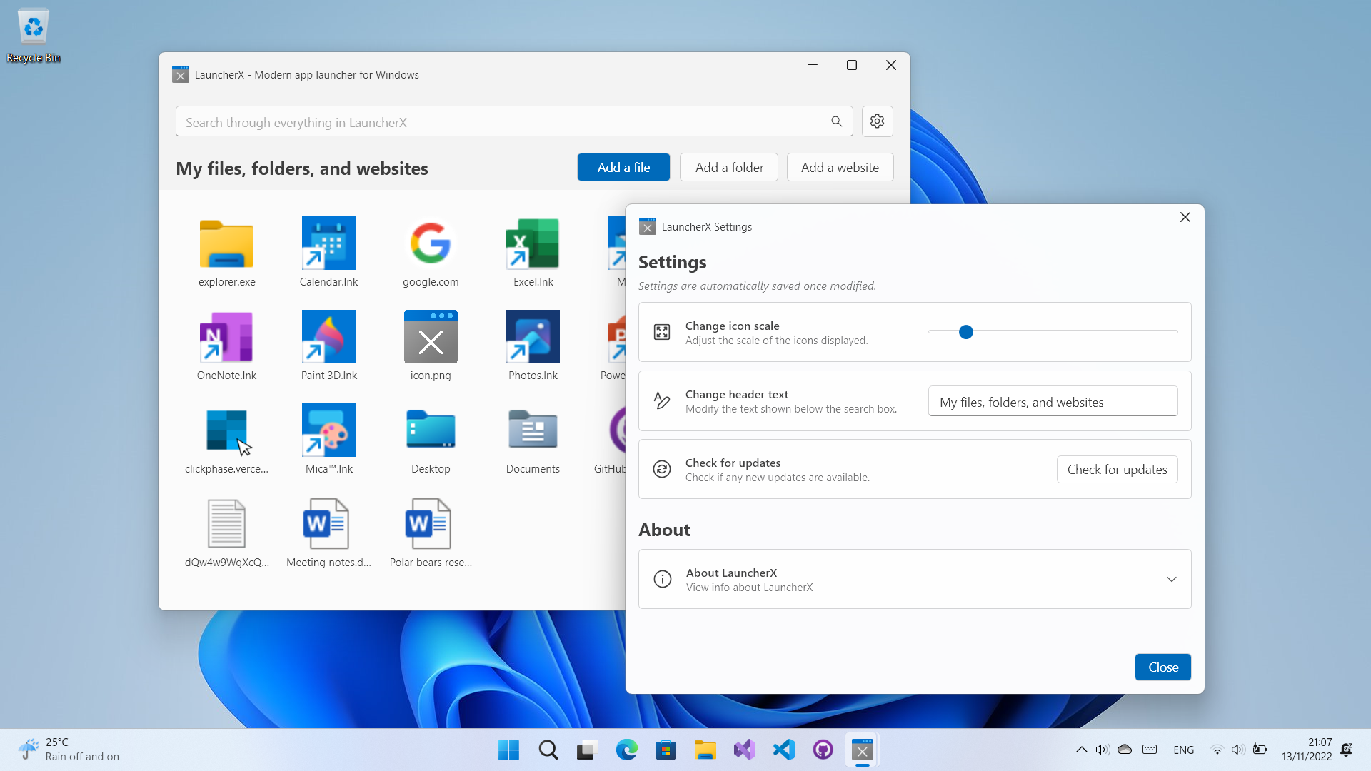Click Close button in Settings dialog
Viewport: 1371px width, 771px height.
(x=1162, y=667)
